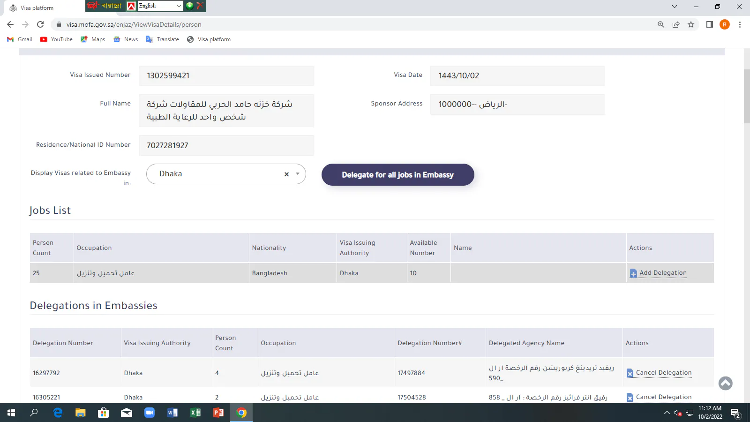Image resolution: width=750 pixels, height=422 pixels.
Task: Open Translate bookmark
Action: [163, 39]
